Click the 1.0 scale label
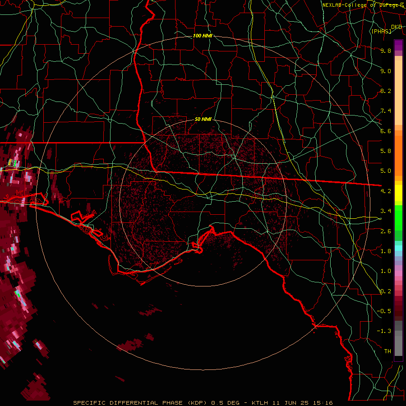The width and height of the screenshot is (406, 406). (386, 271)
